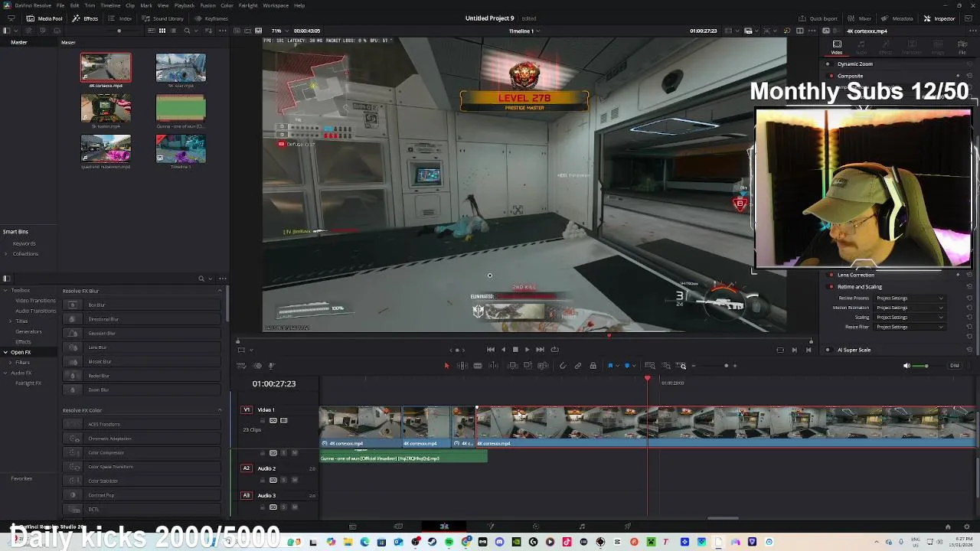Select the Color Space Transform effect
This screenshot has height=551, width=980.
142,467
